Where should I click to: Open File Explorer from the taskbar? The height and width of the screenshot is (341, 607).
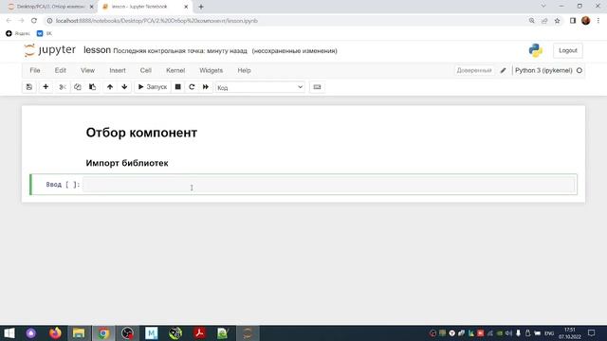[79, 333]
